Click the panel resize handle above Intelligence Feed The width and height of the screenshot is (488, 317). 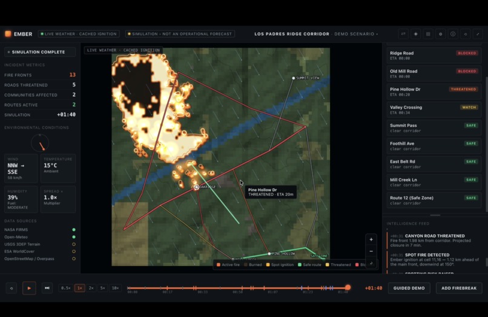(435, 215)
